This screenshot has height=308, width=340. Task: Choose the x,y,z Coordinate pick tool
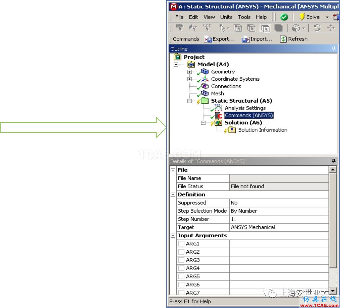(207, 28)
